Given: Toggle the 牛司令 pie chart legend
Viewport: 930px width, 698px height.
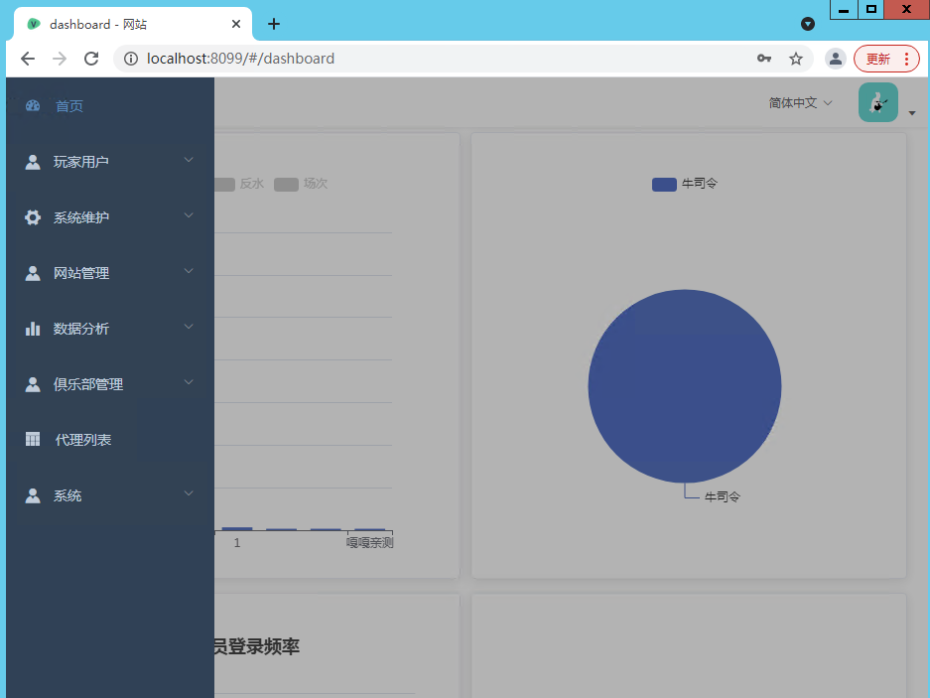Looking at the screenshot, I should tap(684, 184).
